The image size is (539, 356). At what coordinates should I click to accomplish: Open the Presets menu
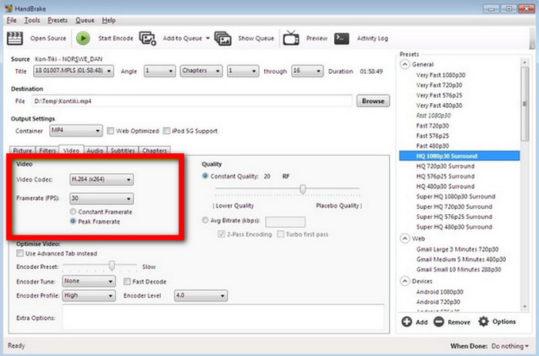pyautogui.click(x=58, y=20)
